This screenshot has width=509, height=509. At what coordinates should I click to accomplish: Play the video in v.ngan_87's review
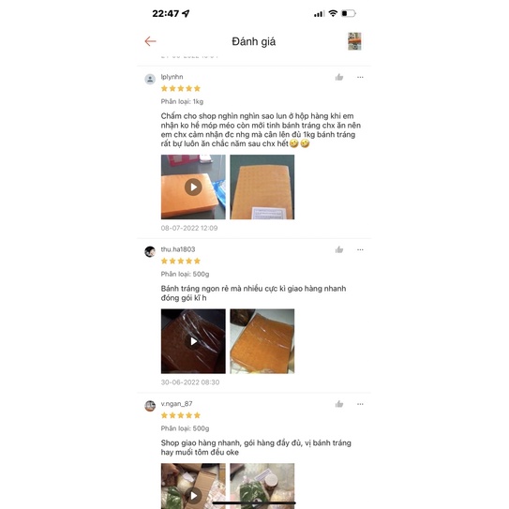pyautogui.click(x=193, y=486)
